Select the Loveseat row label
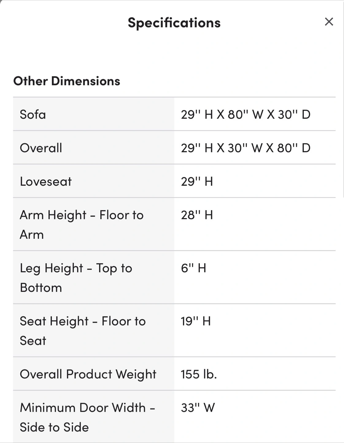 pos(46,182)
